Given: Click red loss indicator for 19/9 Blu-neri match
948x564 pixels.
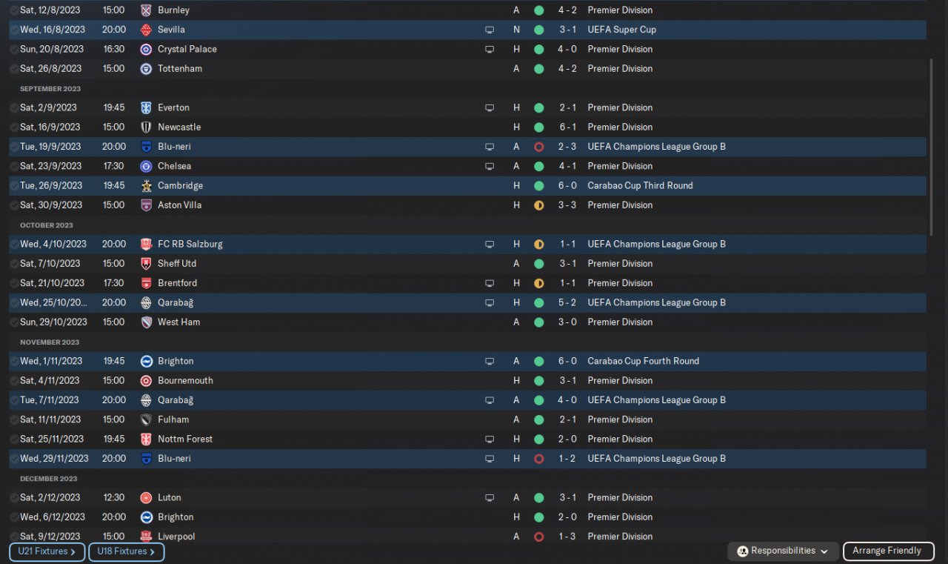Looking at the screenshot, I should 538,147.
